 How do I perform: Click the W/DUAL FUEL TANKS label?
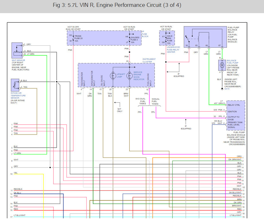pos(156,101)
